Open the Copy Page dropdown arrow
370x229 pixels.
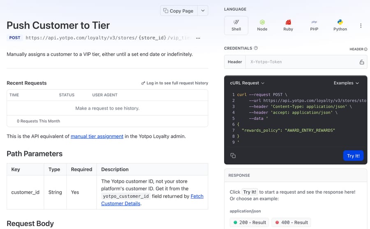[203, 11]
